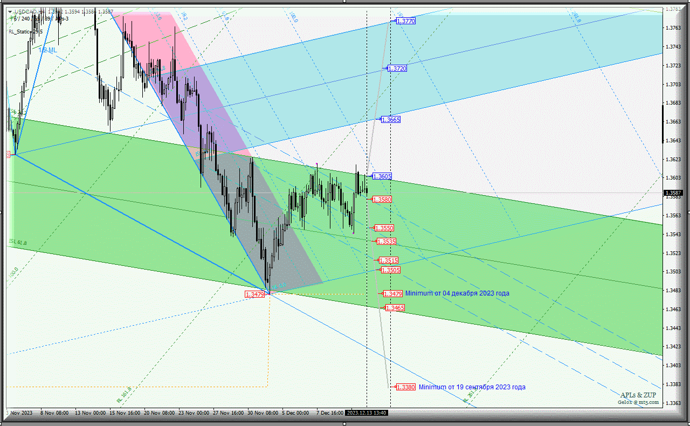Viewport: 690px width, 426px height.
Task: Select the 1.3550 red level marker
Action: coord(384,228)
